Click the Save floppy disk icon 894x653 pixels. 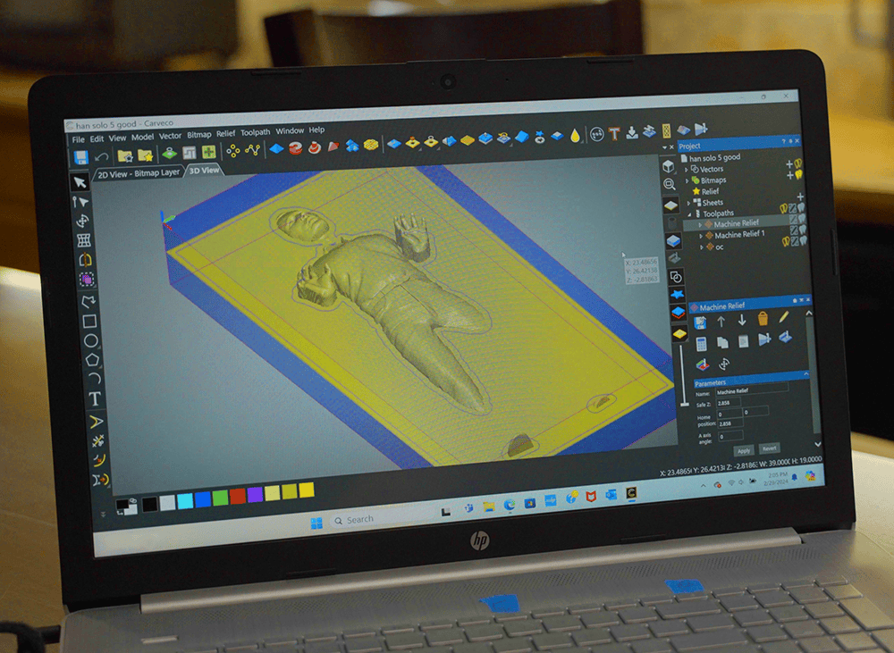pyautogui.click(x=81, y=158)
